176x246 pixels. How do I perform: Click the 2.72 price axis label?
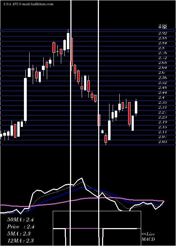(x=163, y=58)
